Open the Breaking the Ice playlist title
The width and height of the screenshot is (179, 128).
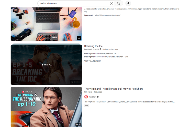pos(93,46)
